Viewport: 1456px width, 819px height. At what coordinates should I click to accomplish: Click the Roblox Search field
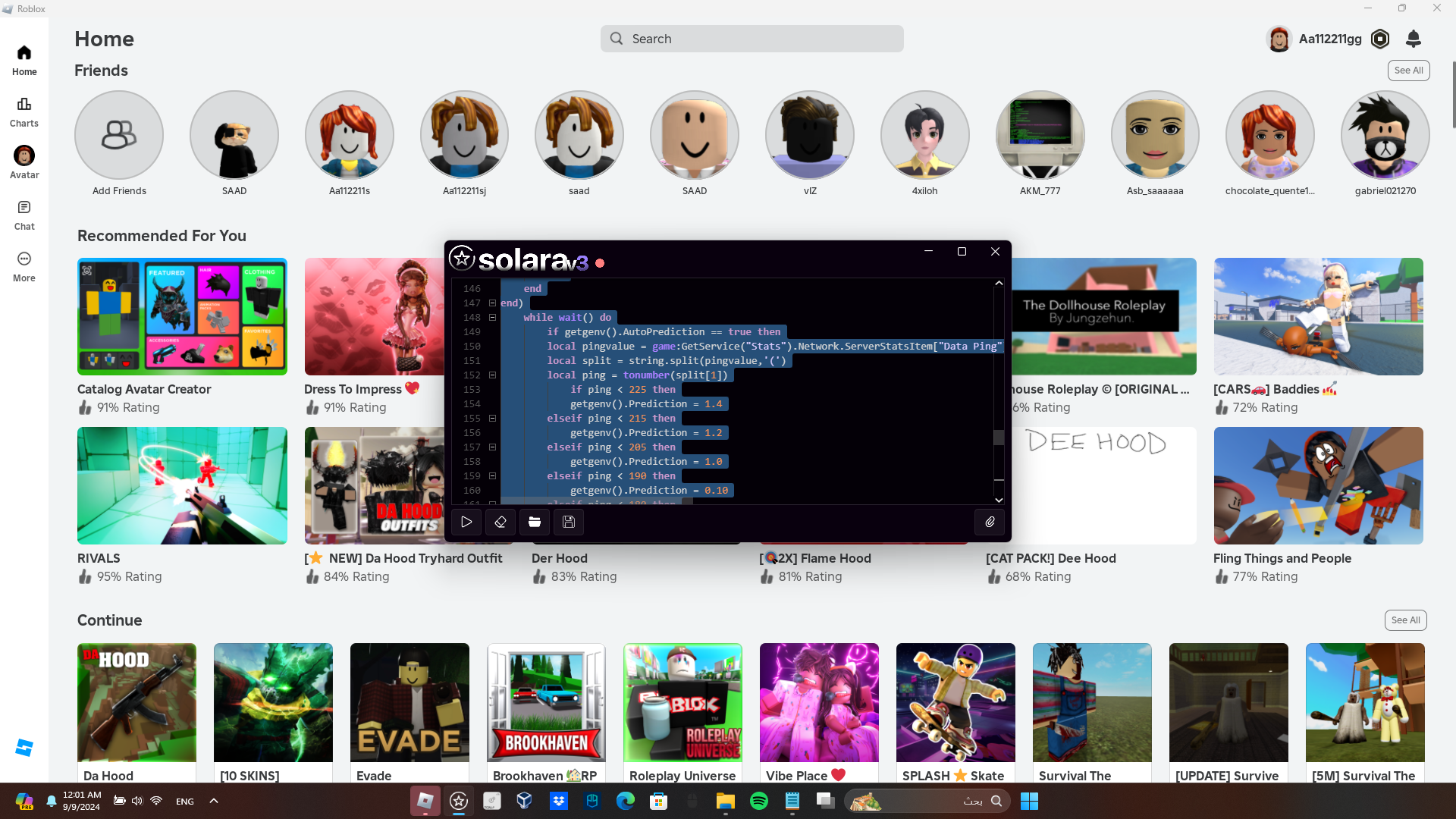tap(752, 39)
